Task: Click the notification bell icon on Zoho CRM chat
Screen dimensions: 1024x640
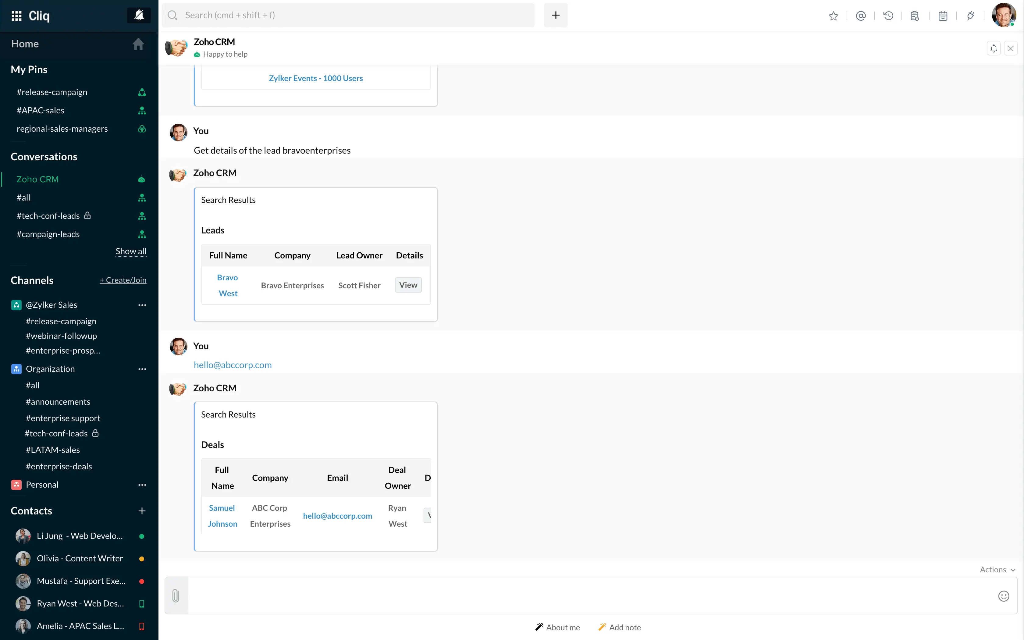Action: point(994,48)
